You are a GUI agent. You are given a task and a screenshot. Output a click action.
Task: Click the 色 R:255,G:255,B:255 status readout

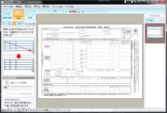click(x=35, y=110)
